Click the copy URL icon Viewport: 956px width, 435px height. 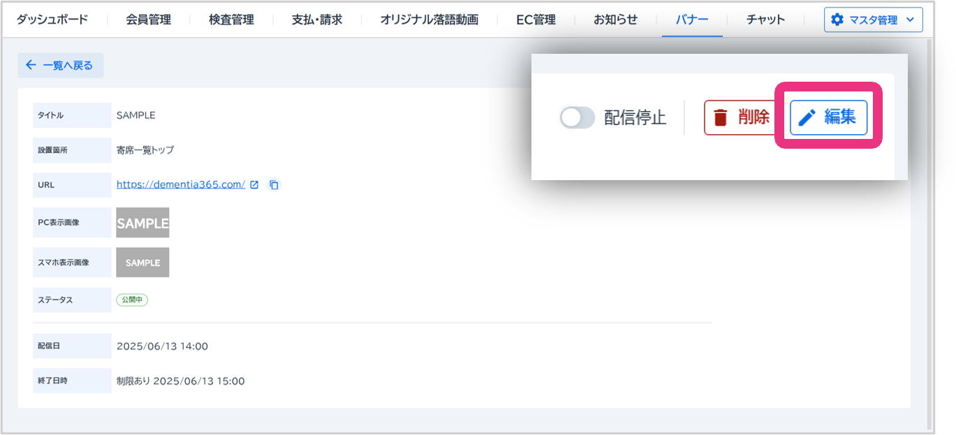click(274, 185)
